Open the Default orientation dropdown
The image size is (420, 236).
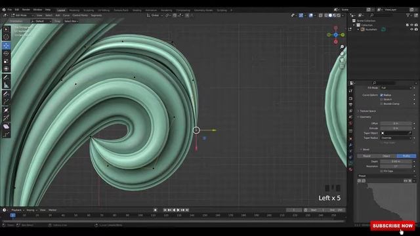[x=41, y=21]
